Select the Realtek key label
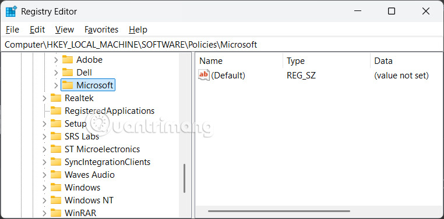This screenshot has width=444, height=219. [79, 98]
